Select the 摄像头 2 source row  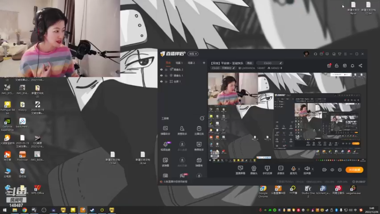coord(182,69)
